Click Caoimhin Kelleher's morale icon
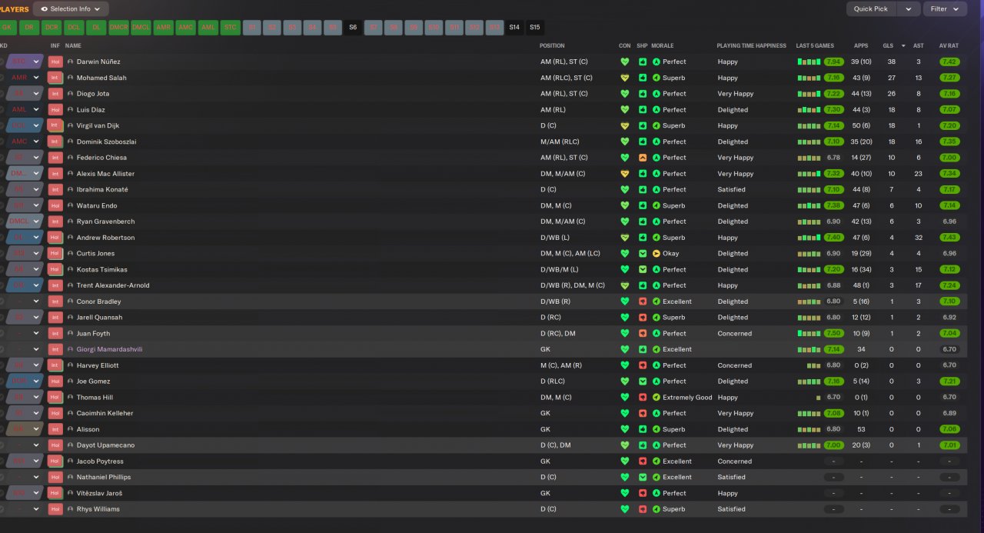Image resolution: width=984 pixels, height=533 pixels. tap(656, 413)
